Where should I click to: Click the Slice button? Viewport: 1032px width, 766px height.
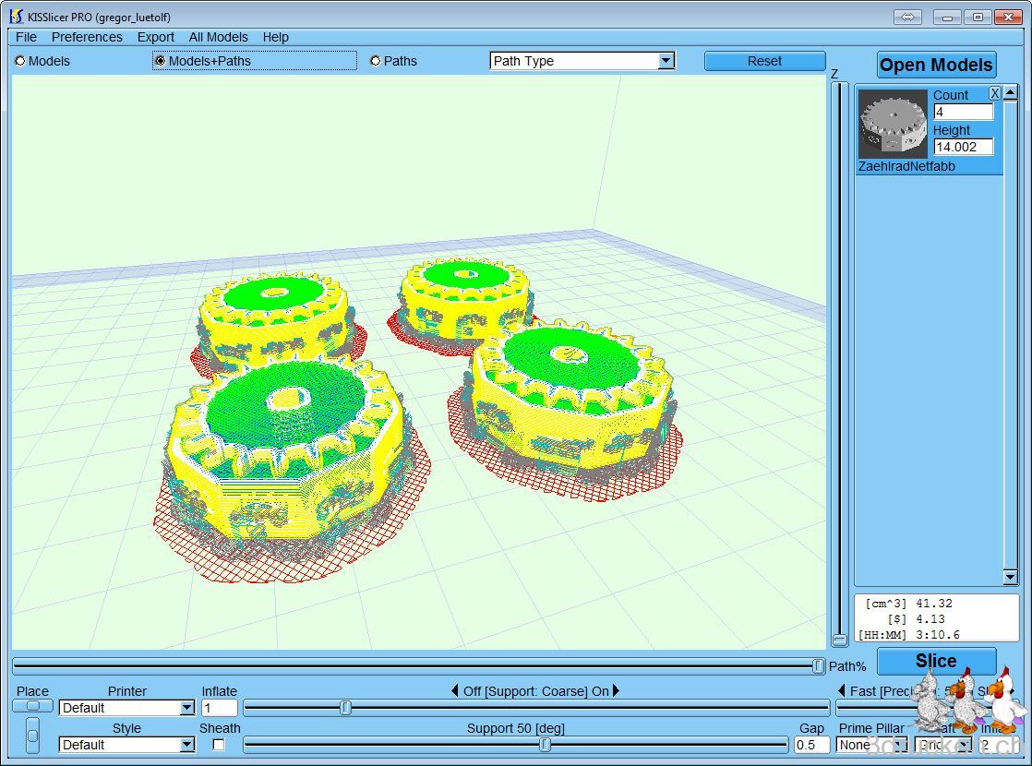(x=936, y=661)
